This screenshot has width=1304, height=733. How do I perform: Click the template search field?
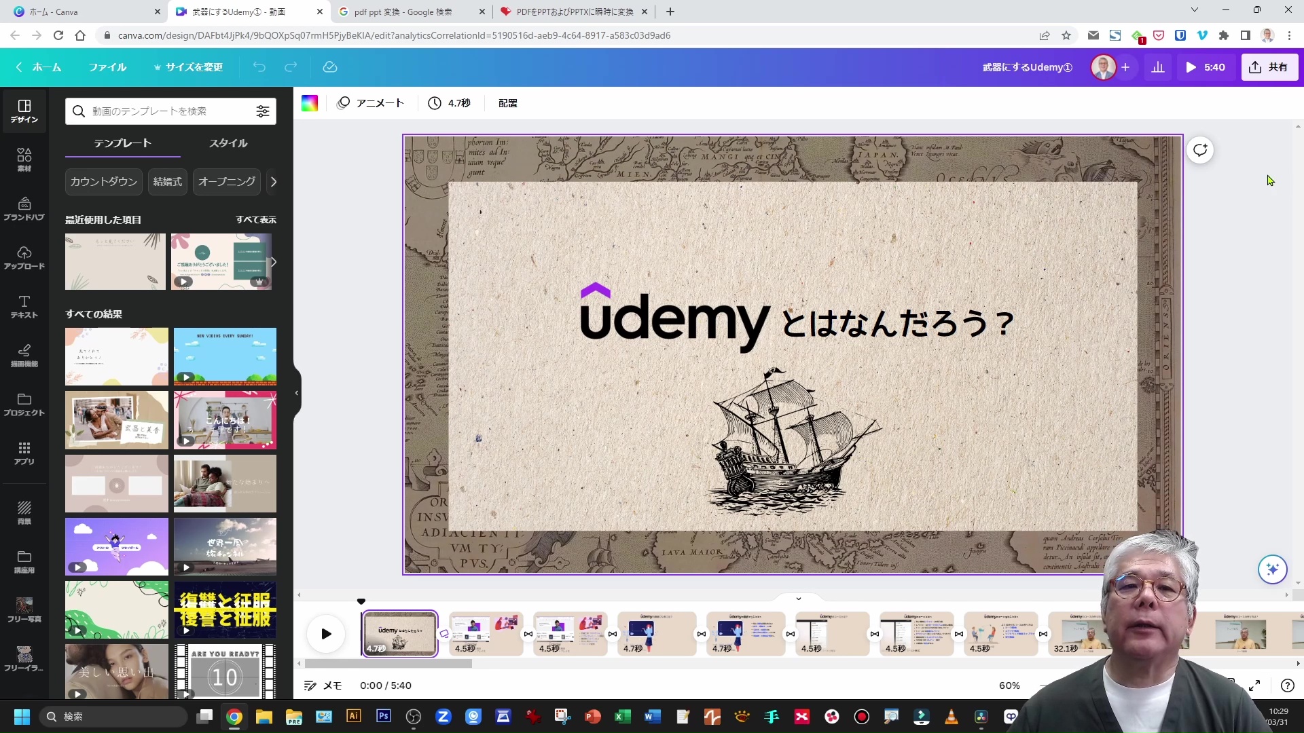170,111
